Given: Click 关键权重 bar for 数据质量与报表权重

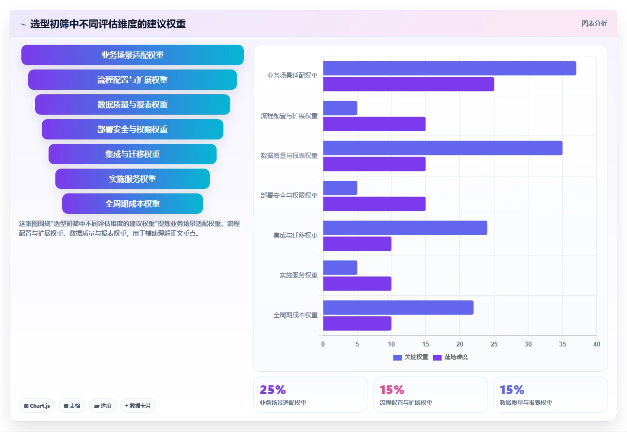Looking at the screenshot, I should click(x=443, y=148).
